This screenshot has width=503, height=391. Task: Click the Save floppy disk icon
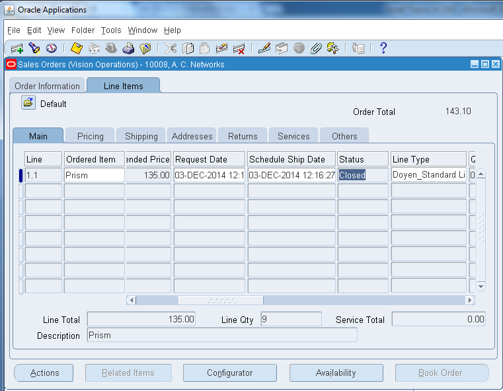coord(77,48)
